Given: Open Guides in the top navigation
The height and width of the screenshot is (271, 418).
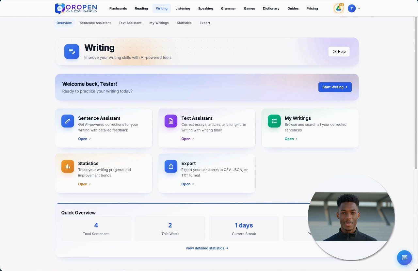Looking at the screenshot, I should 293,8.
